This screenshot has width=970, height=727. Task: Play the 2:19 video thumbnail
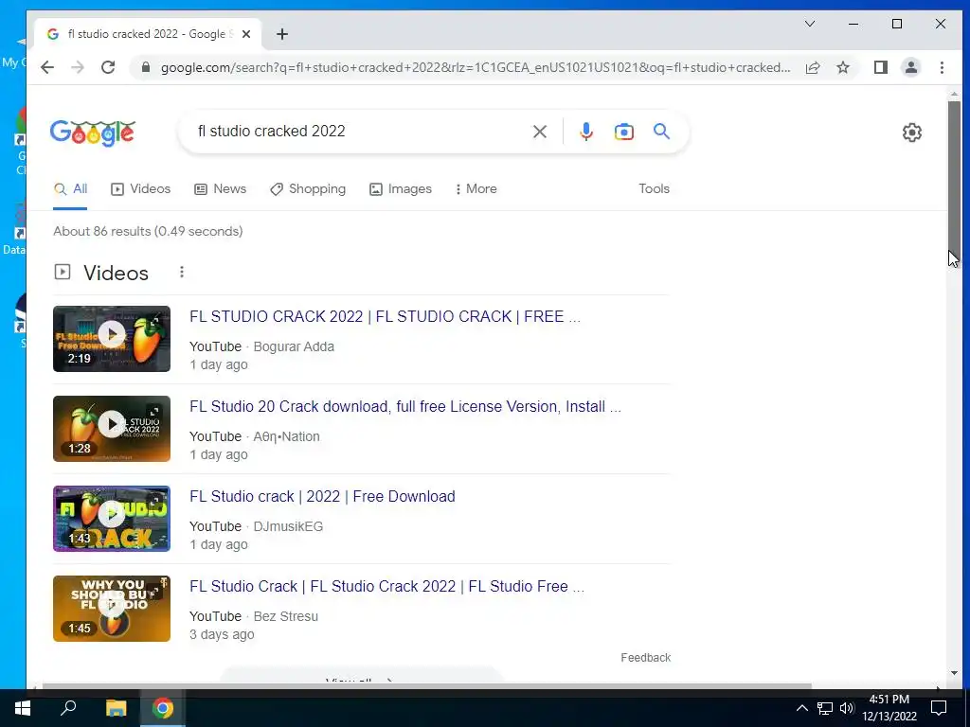click(112, 339)
